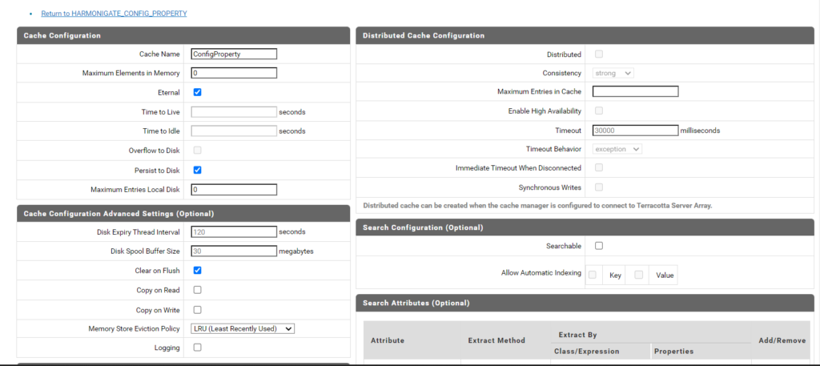This screenshot has width=820, height=366.
Task: Click the Timeout milliseconds field
Action: tap(635, 131)
